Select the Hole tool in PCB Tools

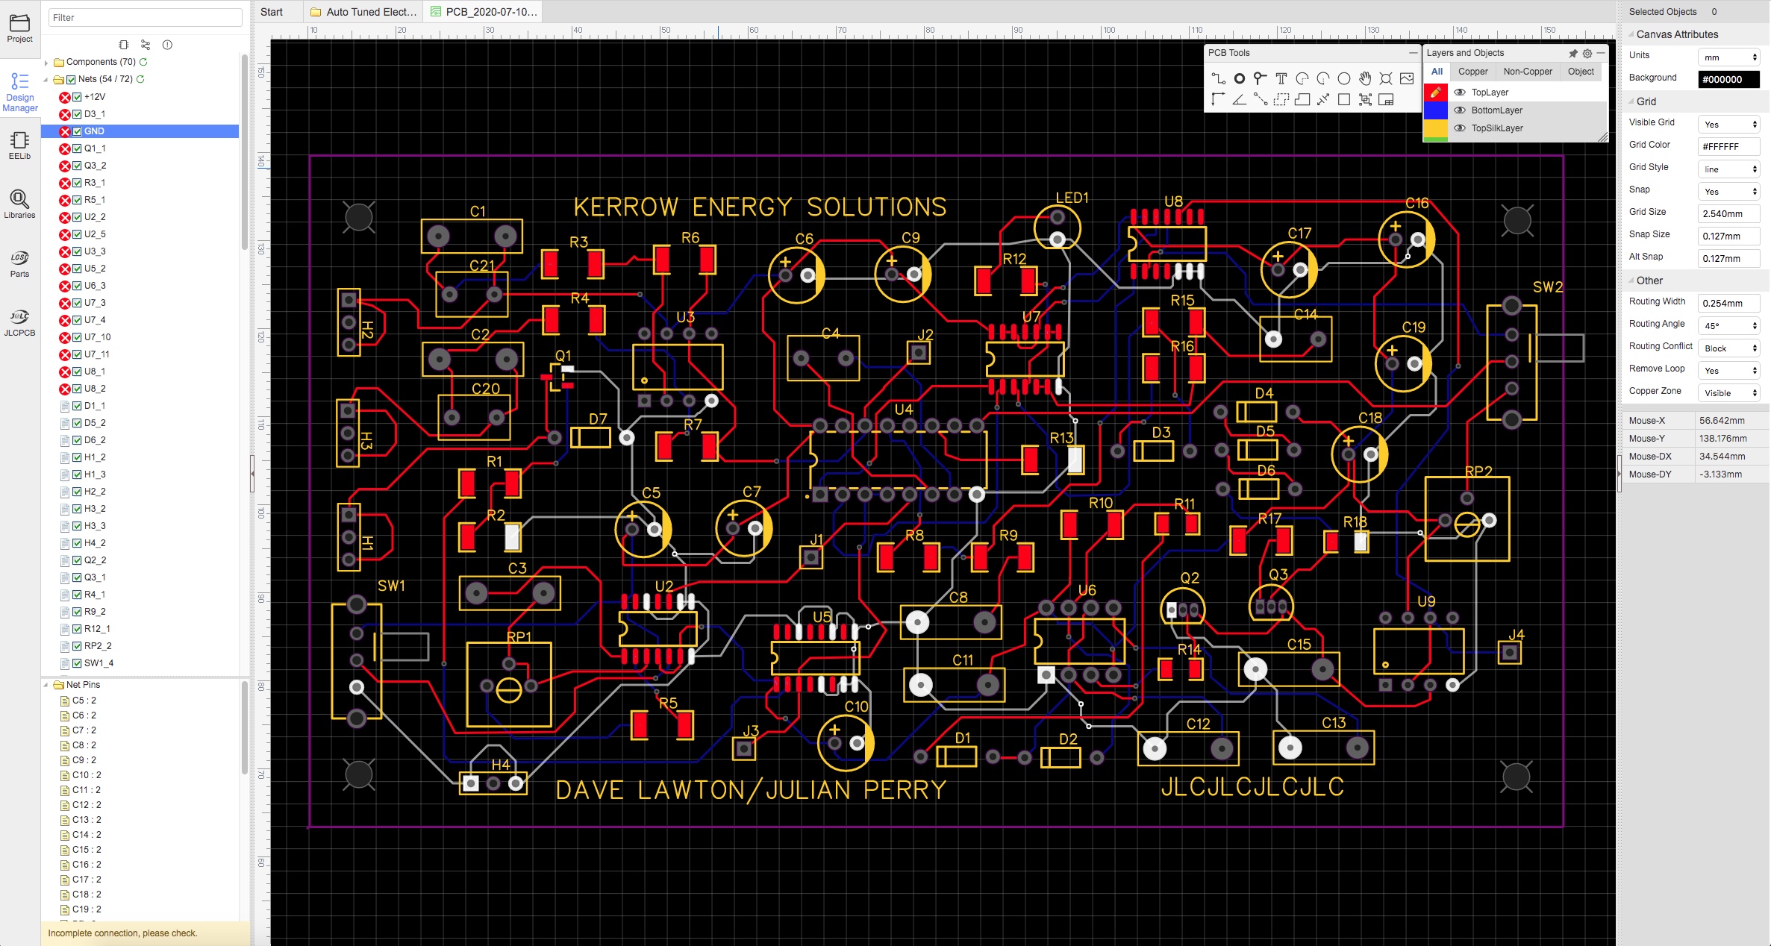tap(1386, 78)
